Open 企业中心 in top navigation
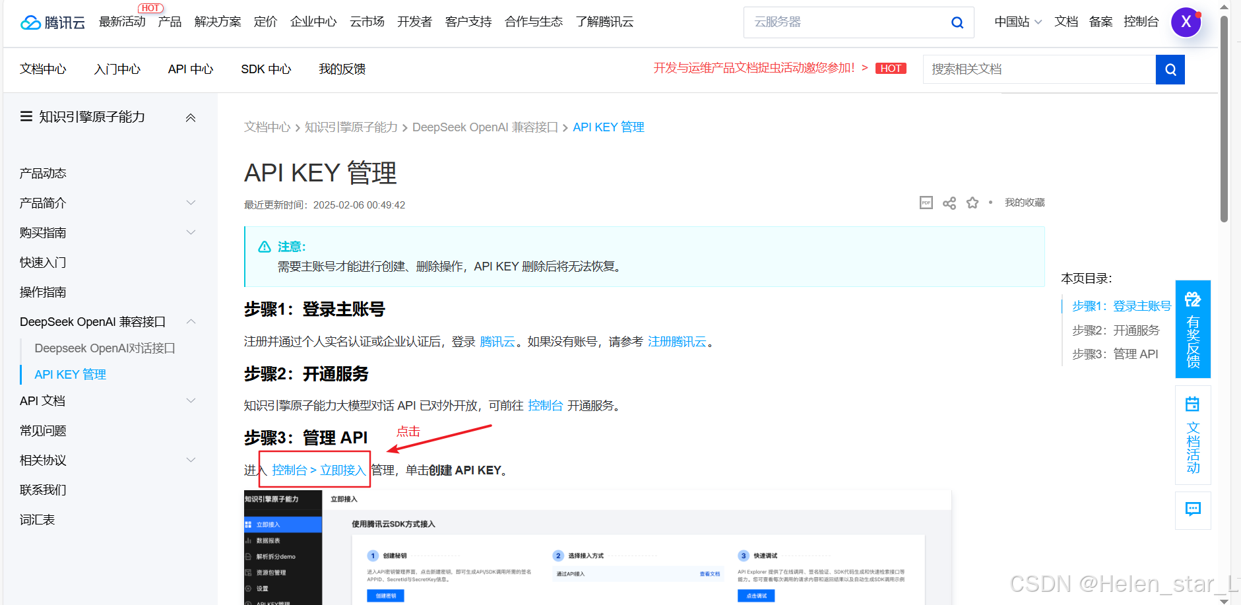Image resolution: width=1241 pixels, height=605 pixels. pos(313,22)
